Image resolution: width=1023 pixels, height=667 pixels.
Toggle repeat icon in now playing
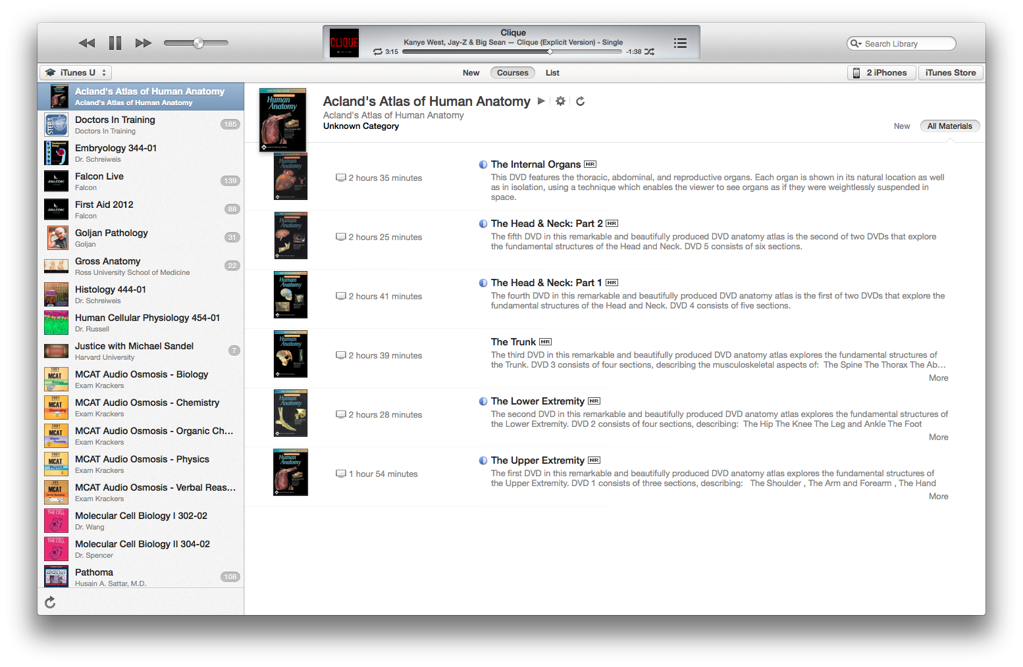378,51
